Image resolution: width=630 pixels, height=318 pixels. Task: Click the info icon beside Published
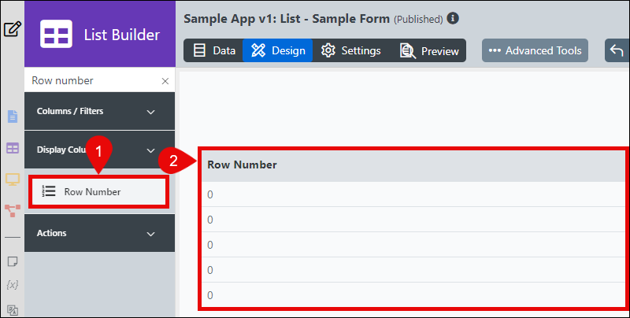(453, 18)
